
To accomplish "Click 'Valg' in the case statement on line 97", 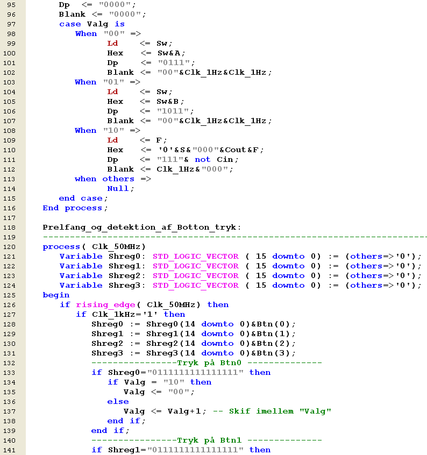I will click(x=97, y=24).
